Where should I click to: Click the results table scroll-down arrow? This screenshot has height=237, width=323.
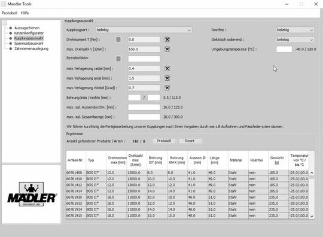(312, 217)
